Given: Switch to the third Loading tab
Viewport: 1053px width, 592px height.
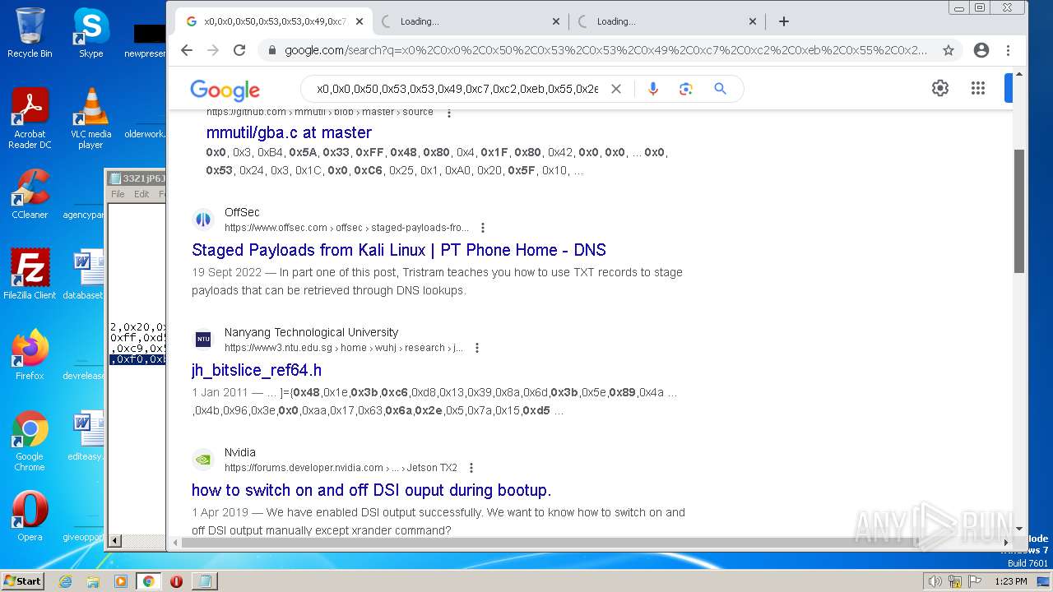Looking at the screenshot, I should pos(666,21).
